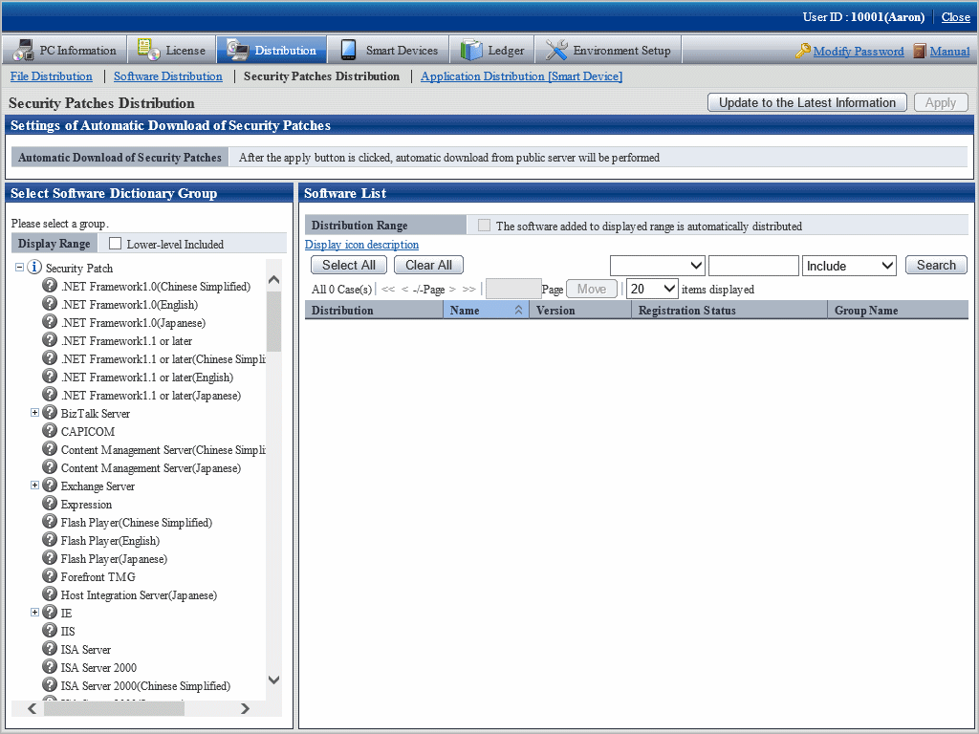Click the PC Information computer icon

coord(24,50)
